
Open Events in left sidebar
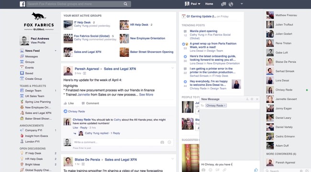click(x=29, y=67)
